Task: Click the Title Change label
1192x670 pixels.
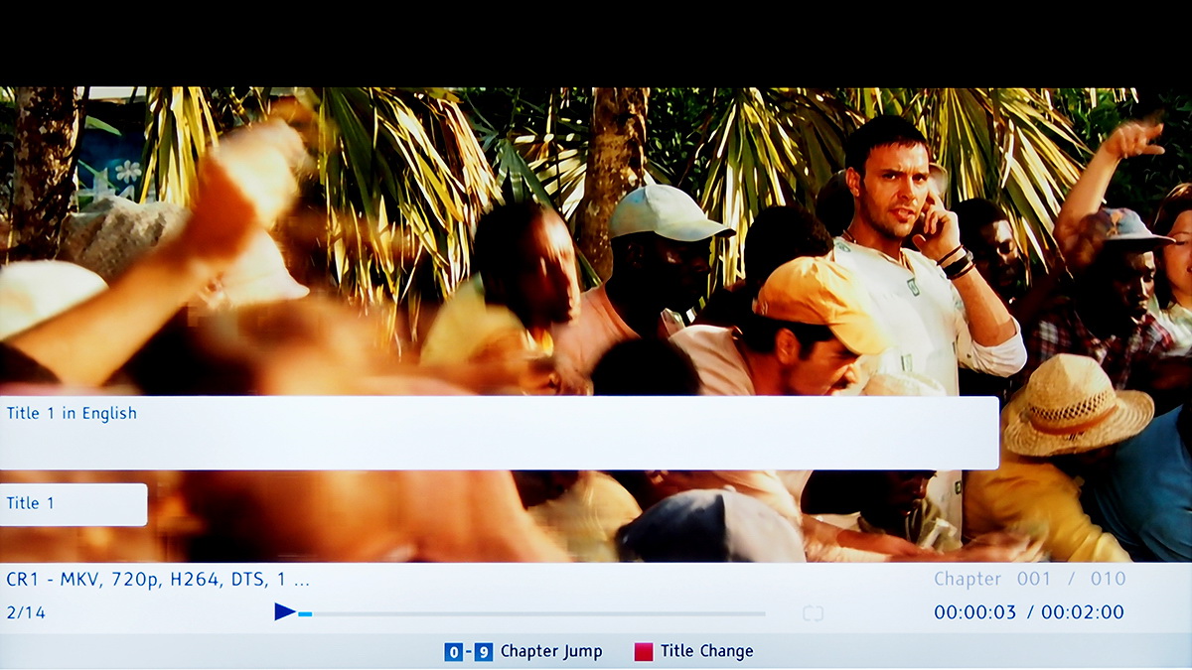Action: tap(707, 652)
